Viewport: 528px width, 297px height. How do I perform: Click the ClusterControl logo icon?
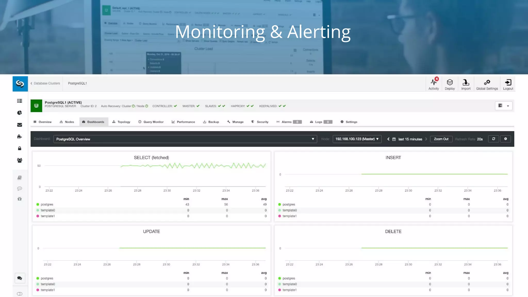[20, 84]
